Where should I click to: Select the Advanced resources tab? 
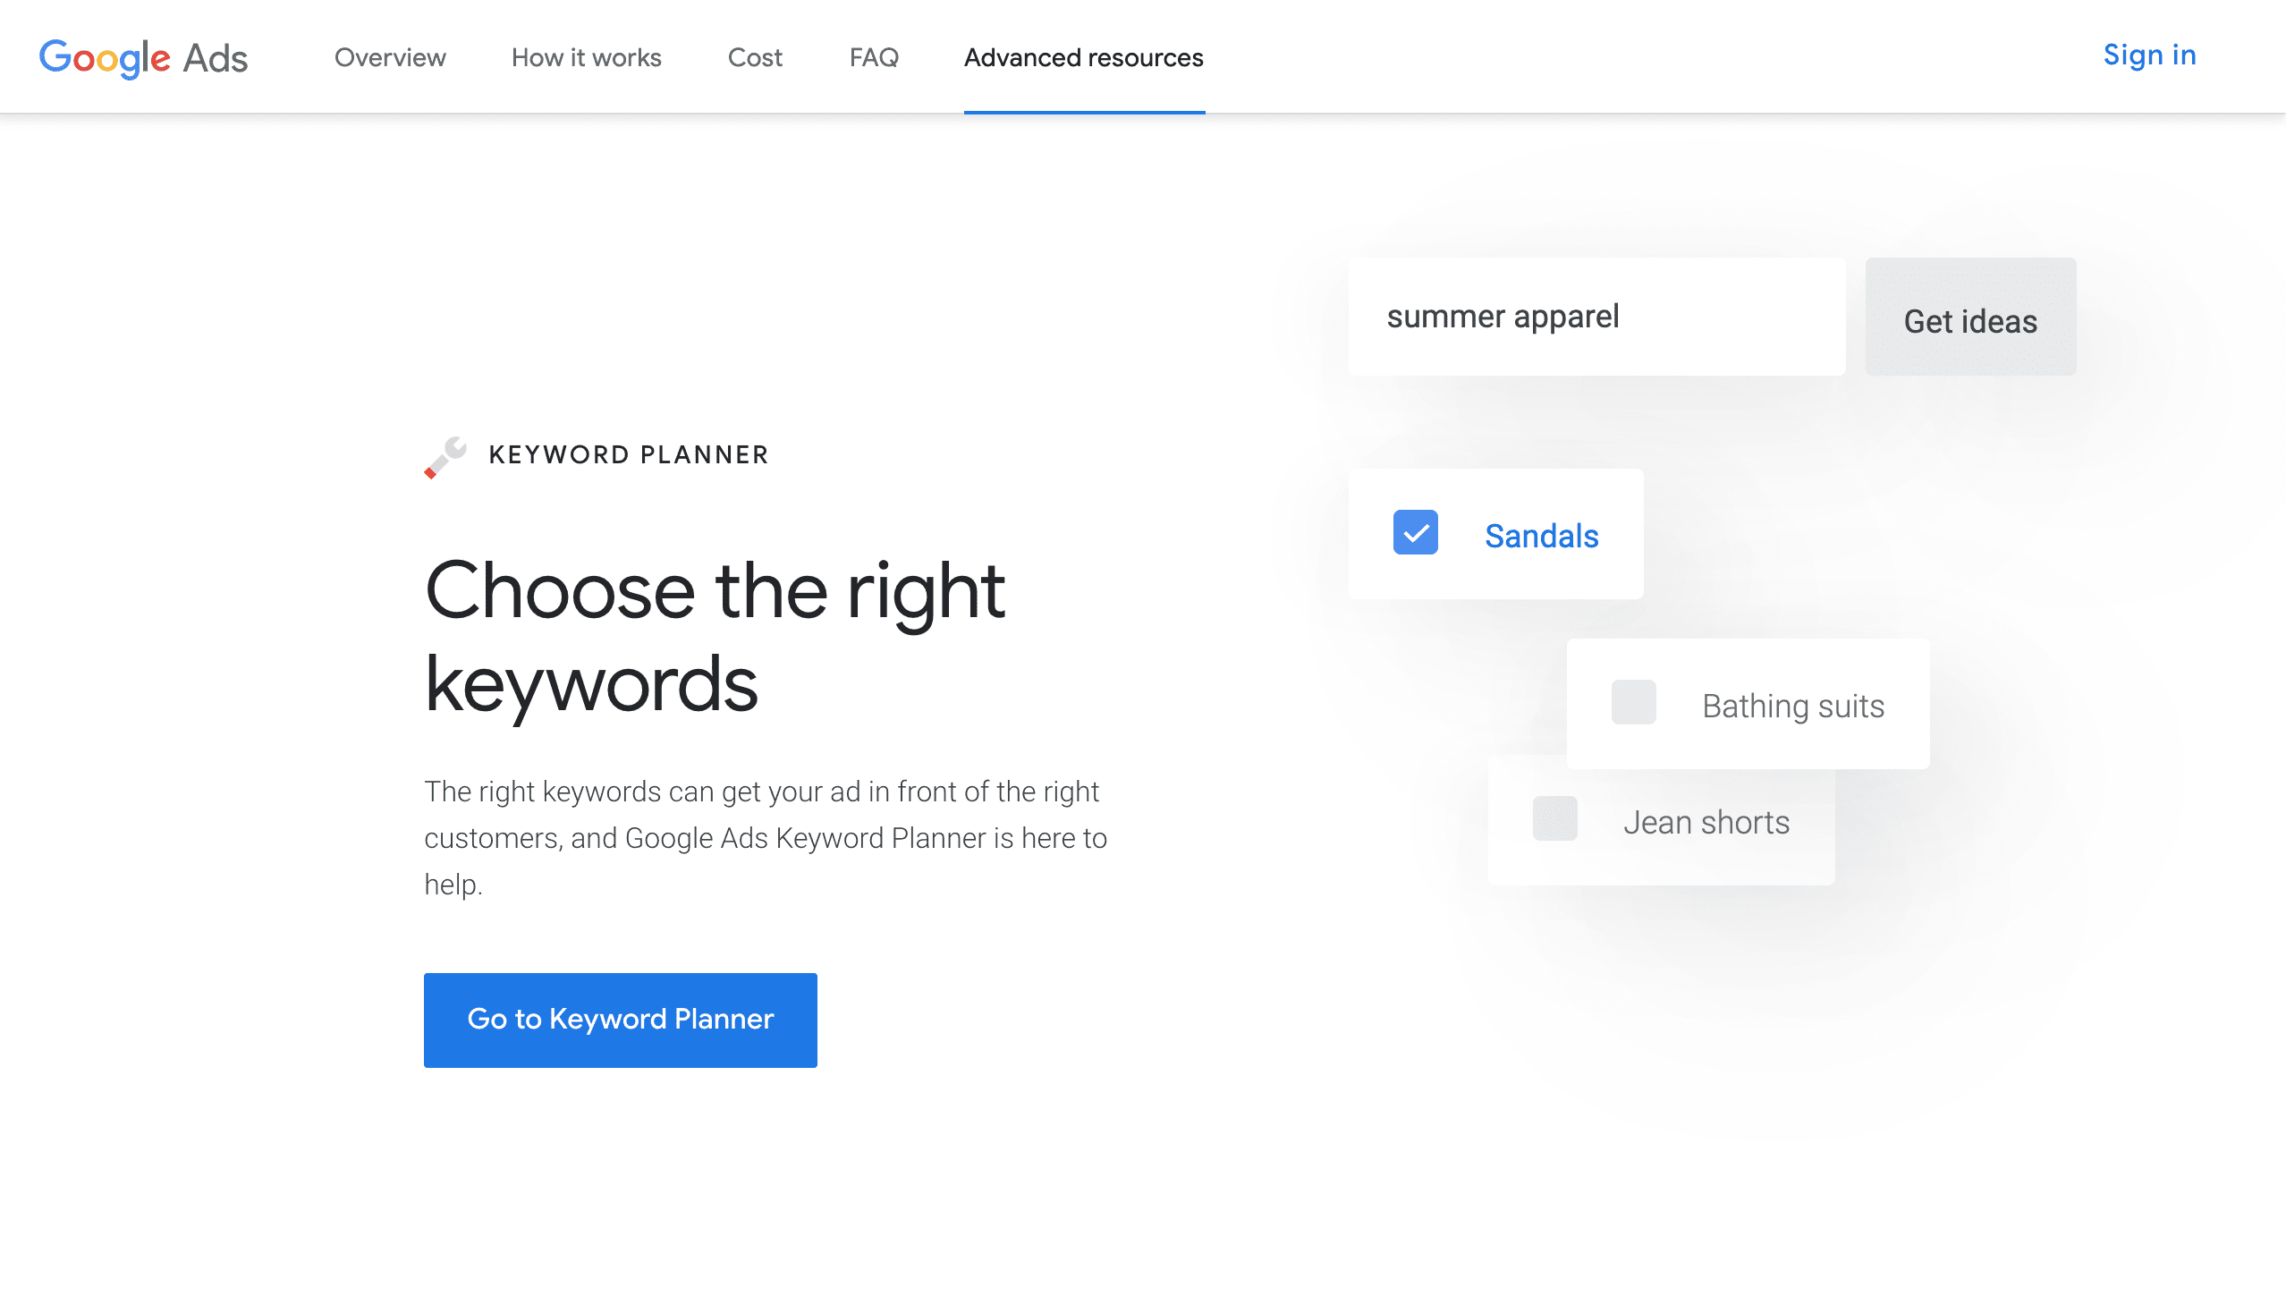[1083, 58]
